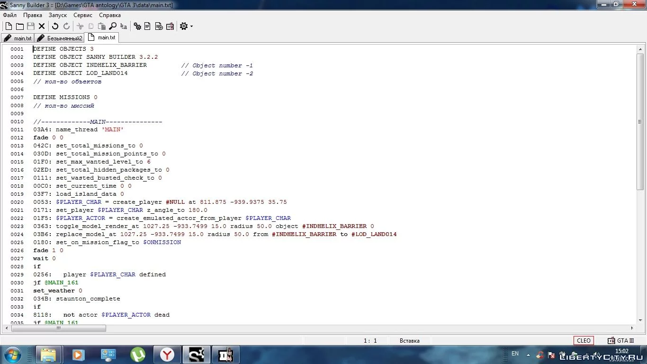
Task: Click the horizontal scrollbar left arrow
Action: 7,328
